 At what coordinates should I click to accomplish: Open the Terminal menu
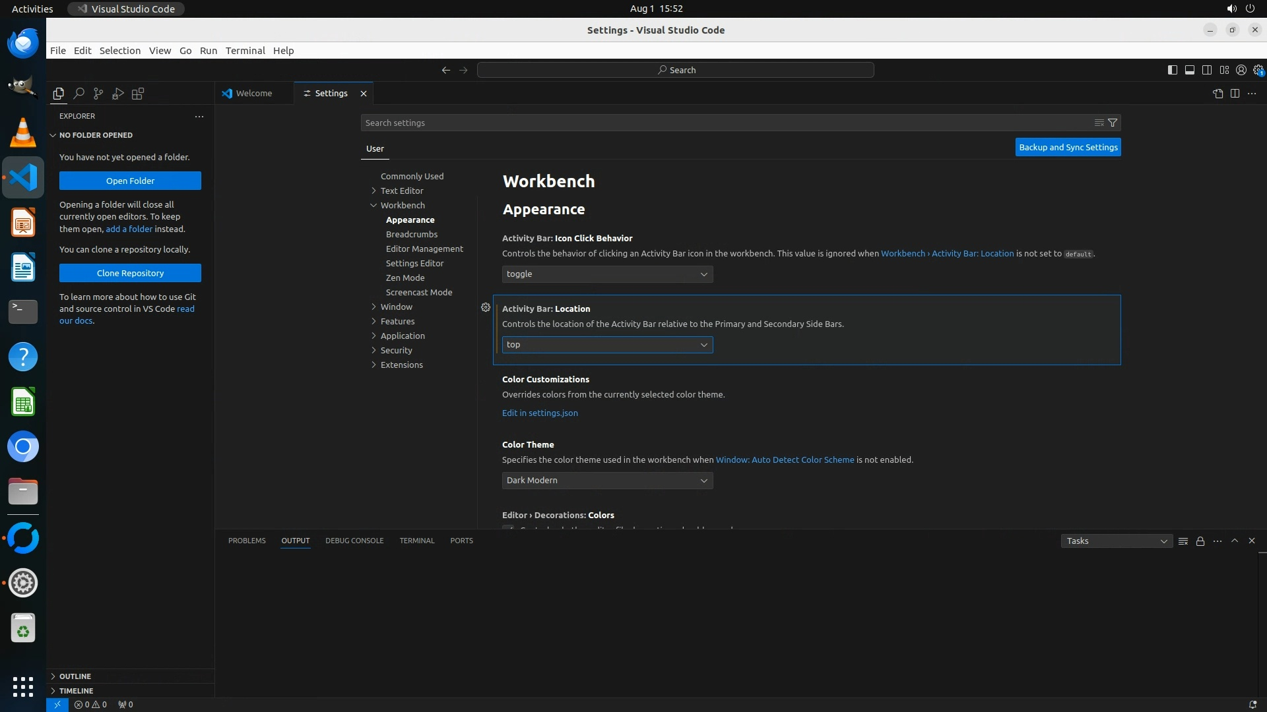point(245,51)
